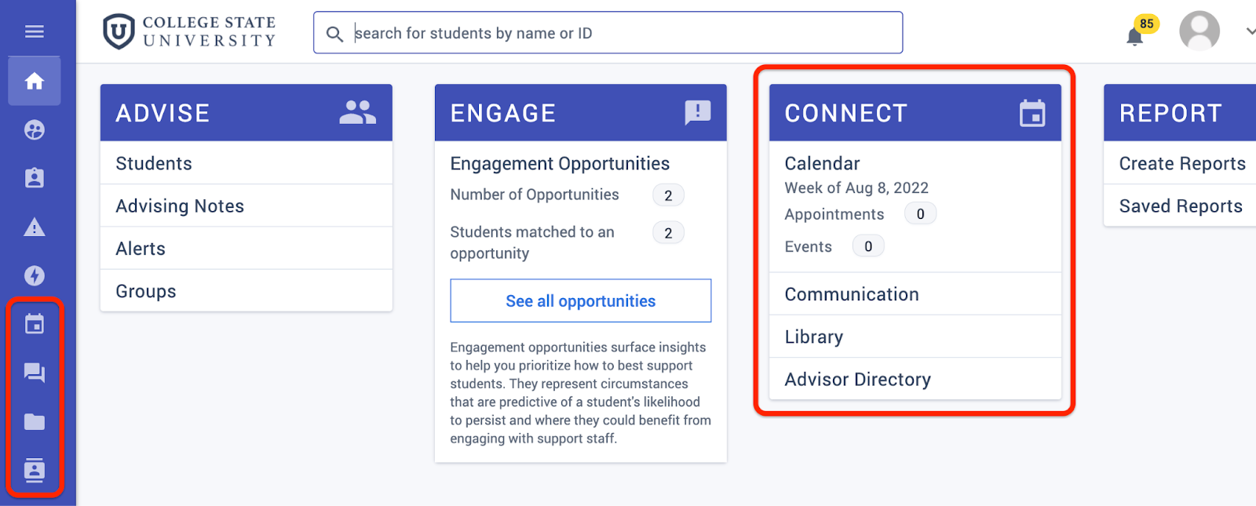
Task: Click the search for students field
Action: point(608,33)
